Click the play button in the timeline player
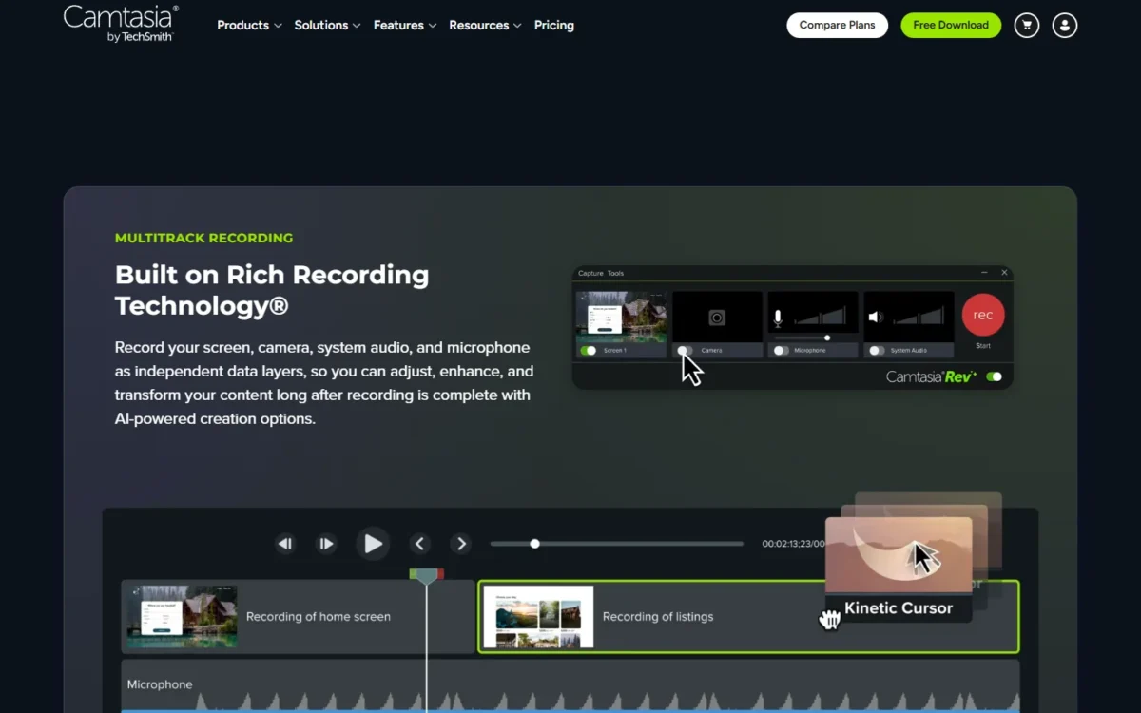This screenshot has width=1141, height=713. (x=373, y=544)
